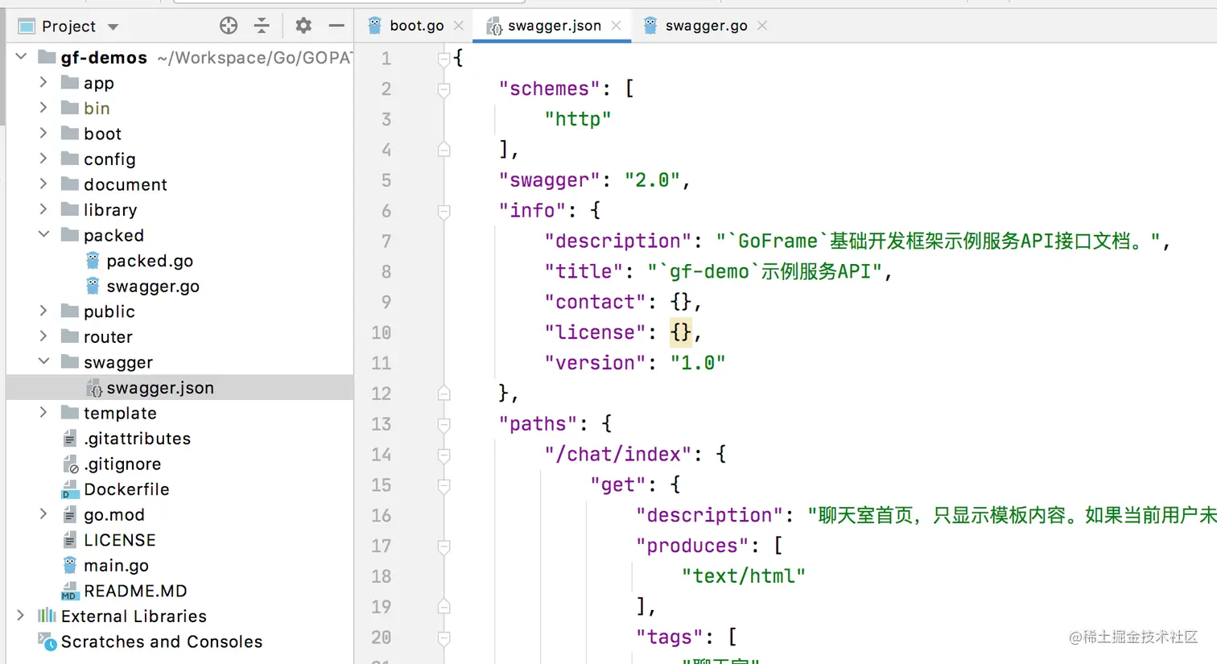Viewport: 1217px width, 664px height.
Task: Hide the Project panel with minus icon
Action: [x=336, y=26]
